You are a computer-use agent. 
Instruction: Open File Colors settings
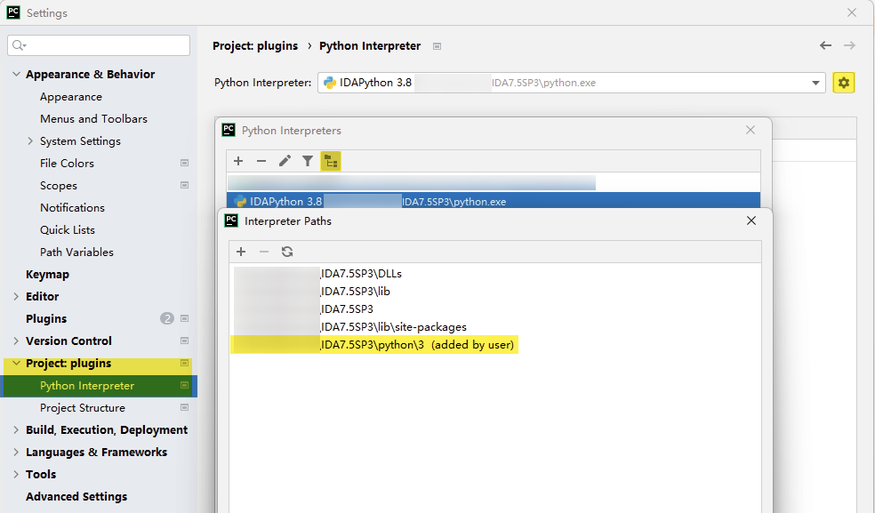(67, 163)
